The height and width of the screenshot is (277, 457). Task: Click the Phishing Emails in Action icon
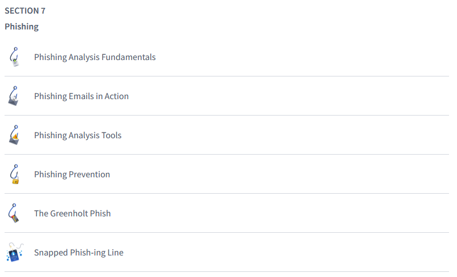click(x=15, y=96)
